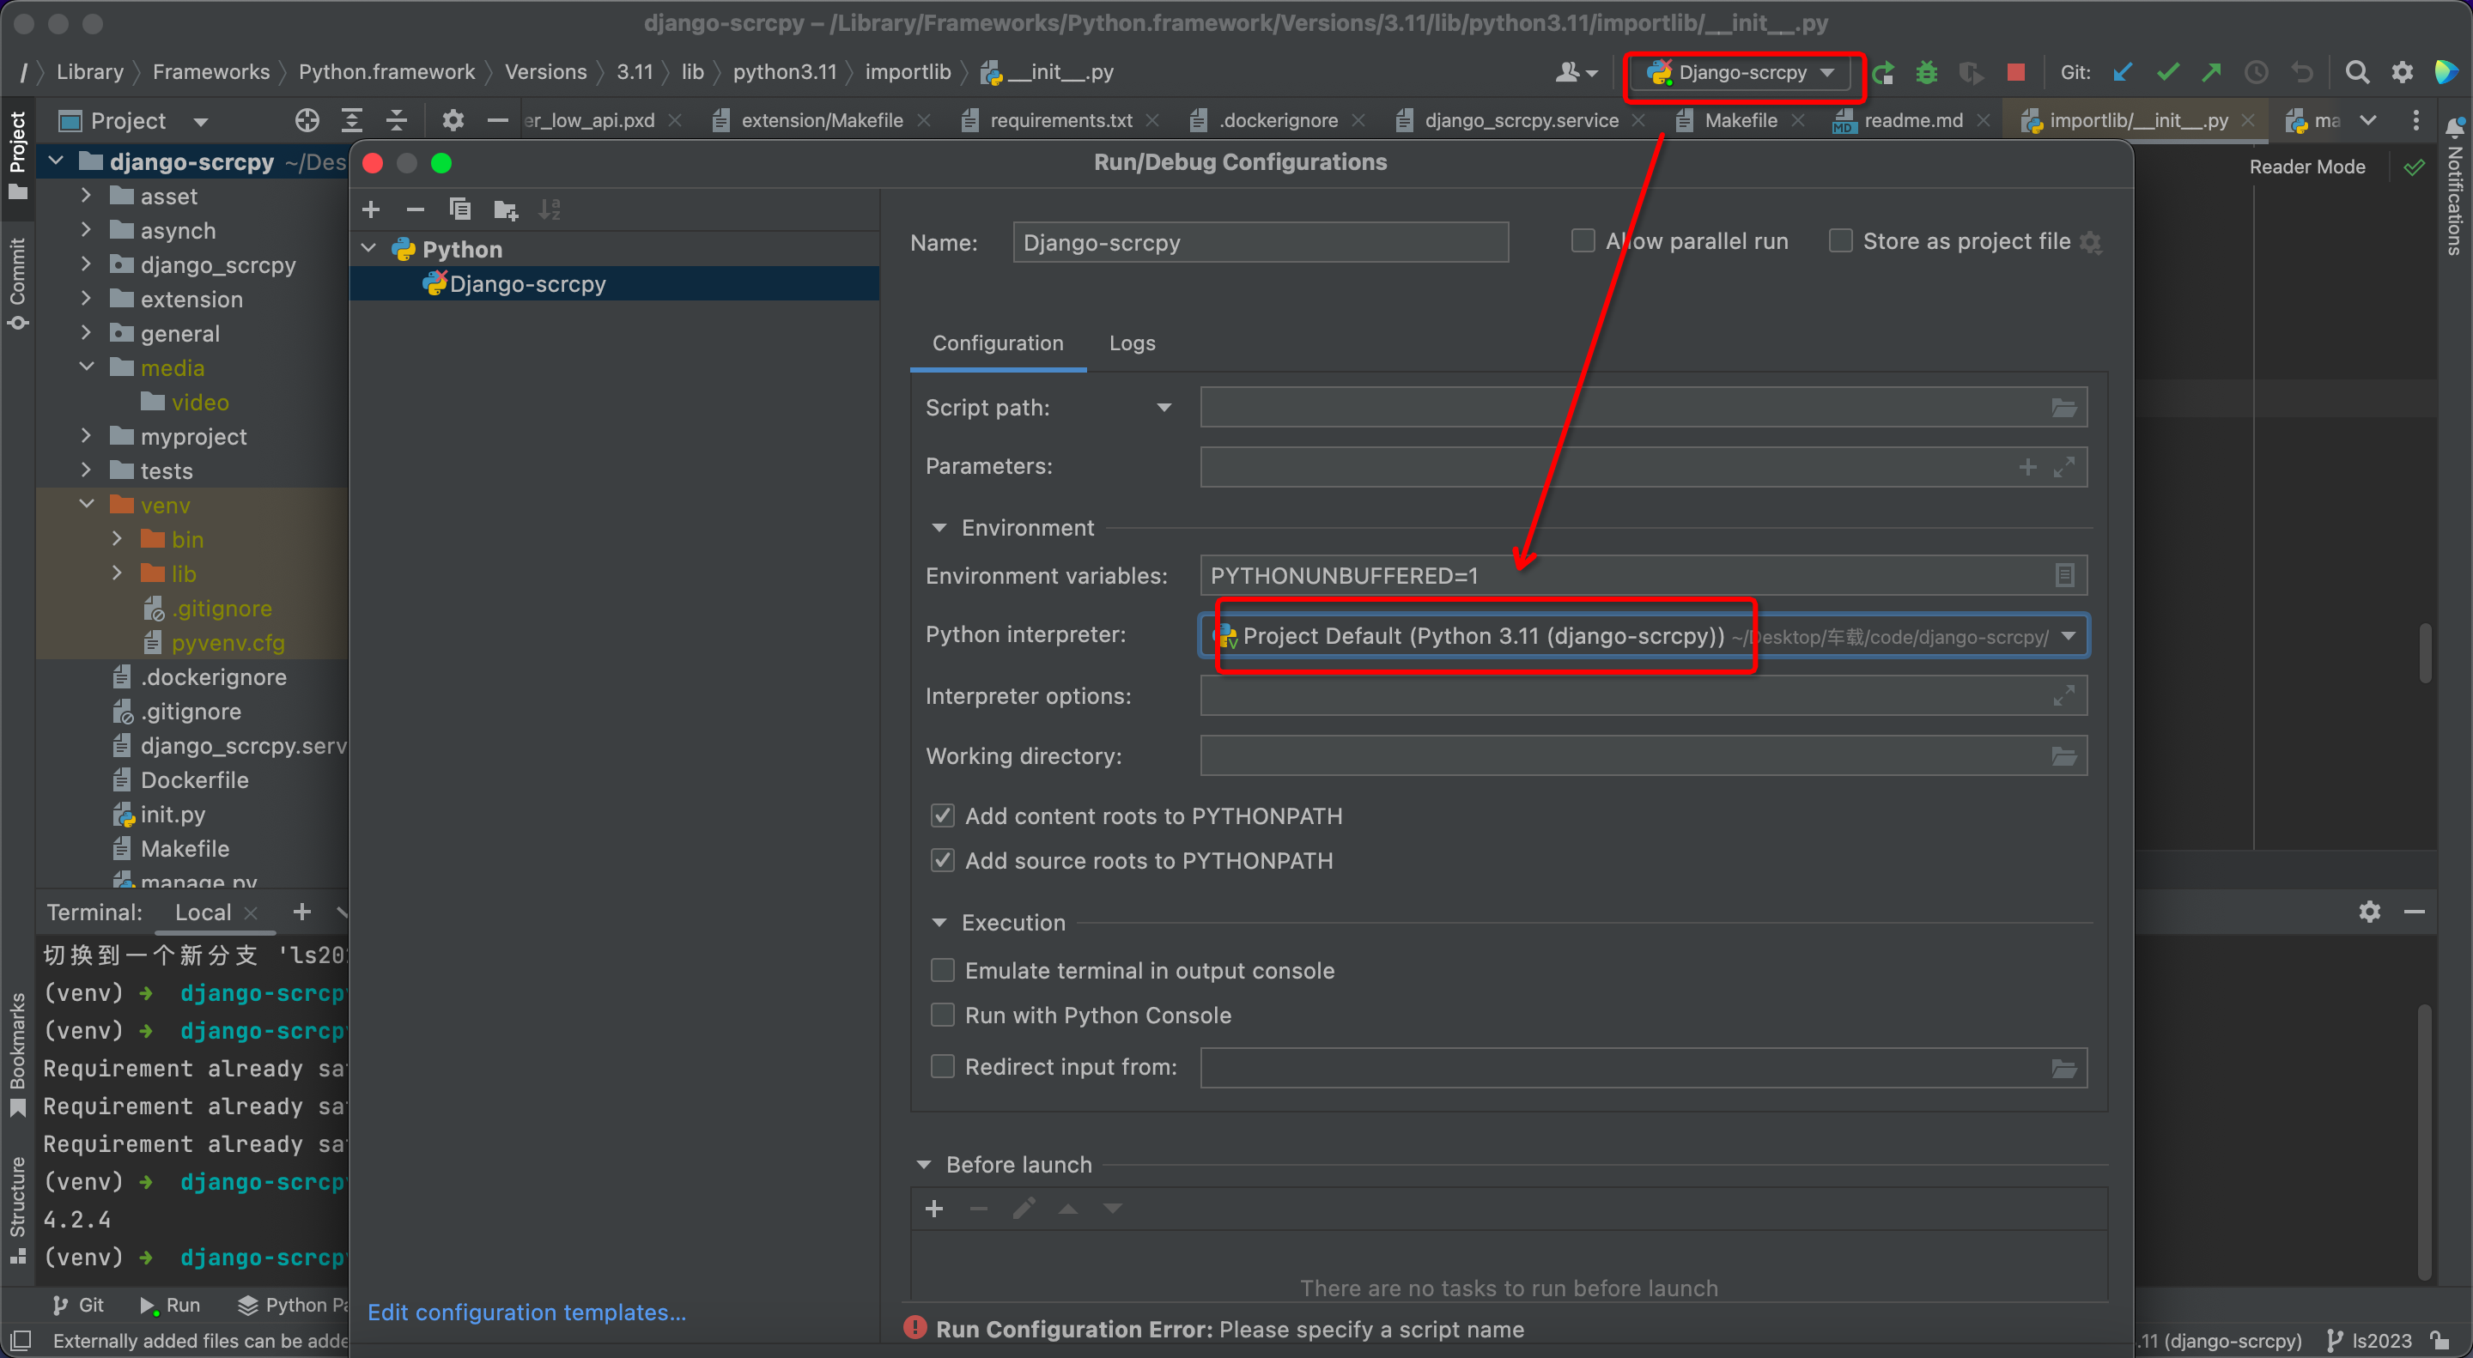Click the Git push arrow icon
Viewport: 2473px width, 1358px height.
point(2212,73)
